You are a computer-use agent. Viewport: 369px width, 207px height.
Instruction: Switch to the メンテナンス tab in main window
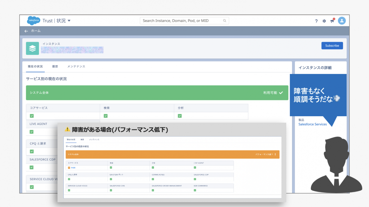coord(76,67)
